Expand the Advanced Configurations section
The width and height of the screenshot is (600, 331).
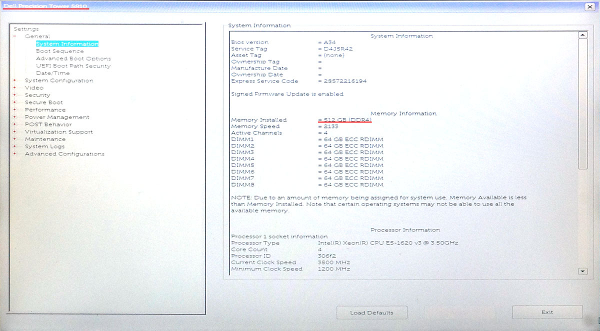15,154
